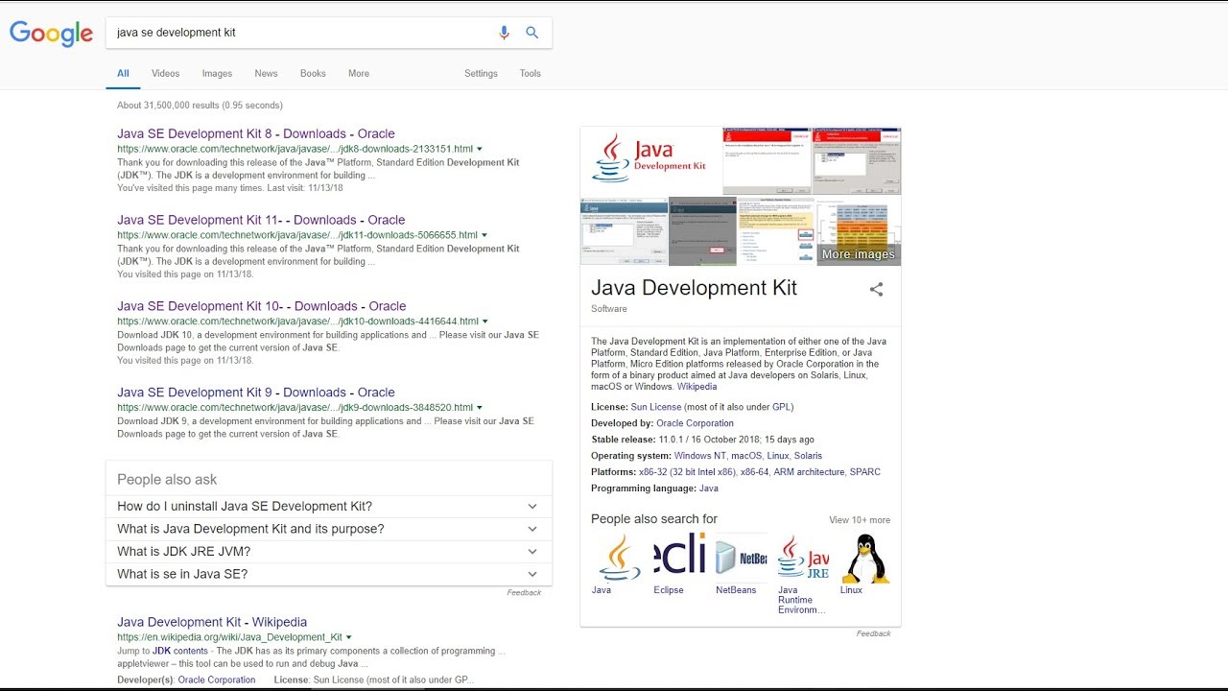Click the blue search magnifier icon
The image size is (1228, 691).
(532, 33)
